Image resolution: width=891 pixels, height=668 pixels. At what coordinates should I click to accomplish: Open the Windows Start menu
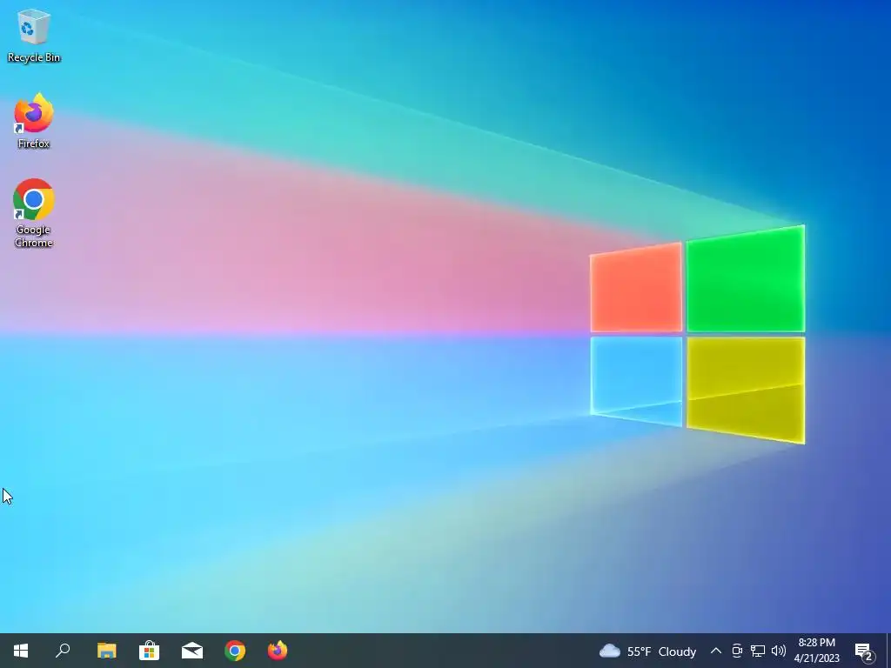pyautogui.click(x=21, y=651)
